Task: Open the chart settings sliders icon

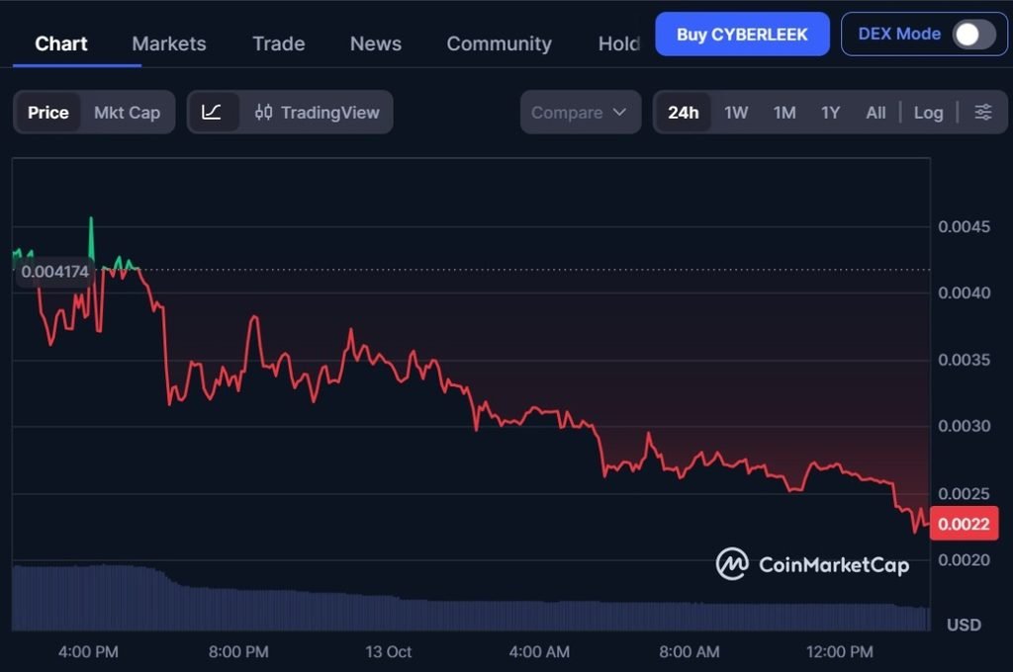Action: (983, 113)
